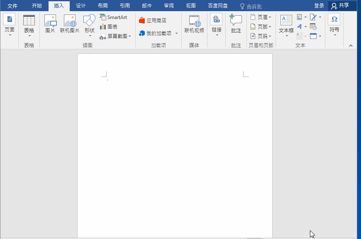The image size is (361, 239).
Task: Insert 联机视频 online video
Action: (x=194, y=24)
